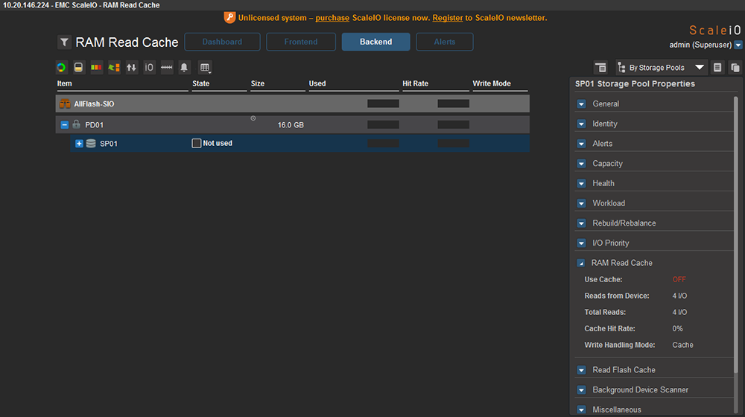The width and height of the screenshot is (745, 417).
Task: Follow the Register newsletter link
Action: click(x=448, y=18)
